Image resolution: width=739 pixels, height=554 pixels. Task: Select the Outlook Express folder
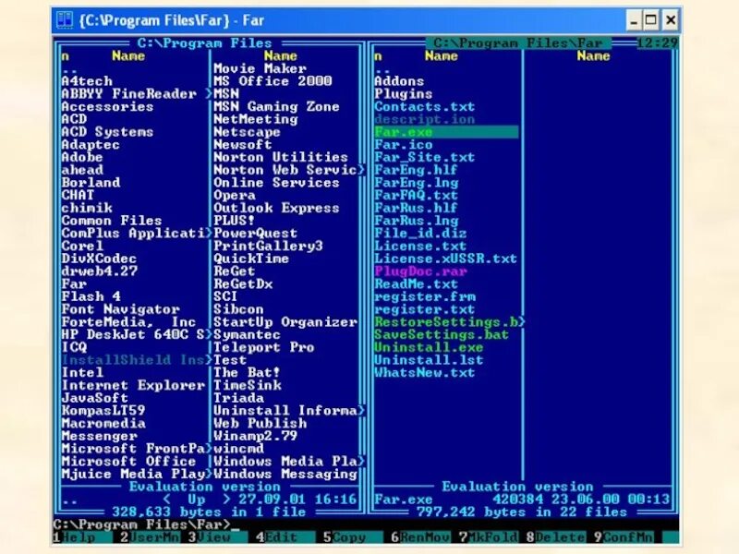[276, 209]
